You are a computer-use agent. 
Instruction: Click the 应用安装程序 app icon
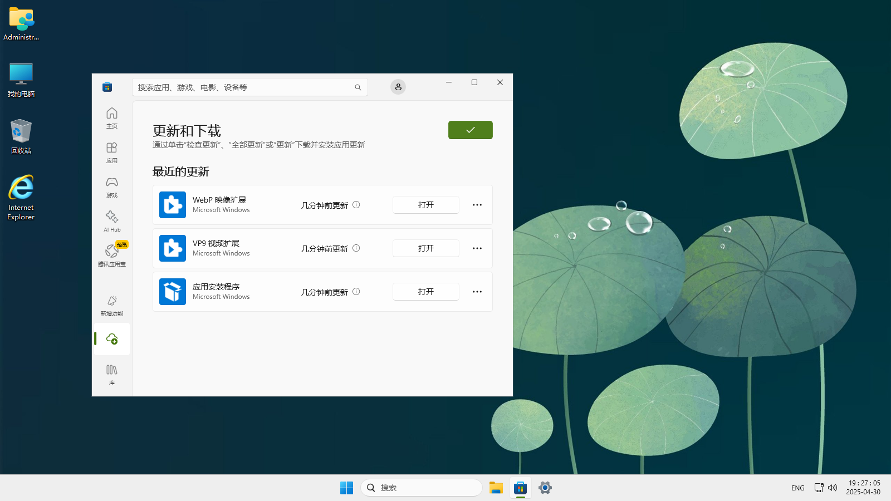point(173,292)
